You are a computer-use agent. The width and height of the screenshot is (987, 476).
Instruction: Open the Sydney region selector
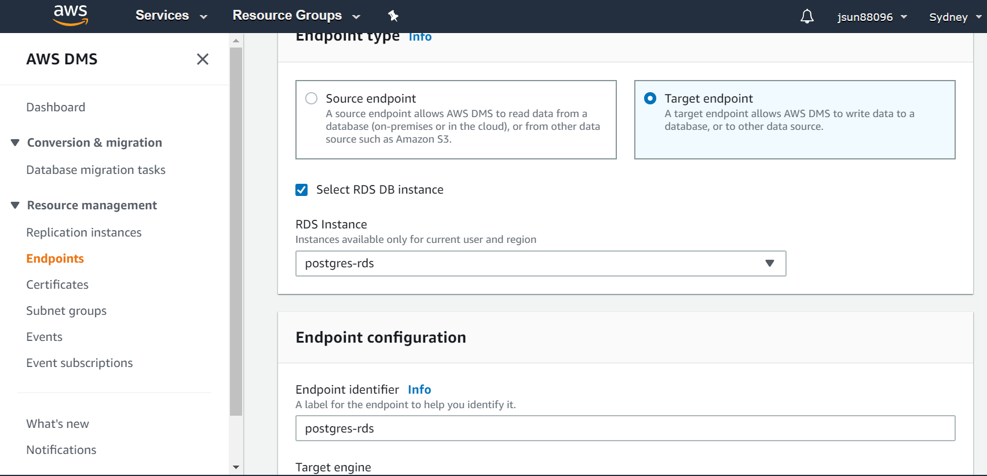954,17
